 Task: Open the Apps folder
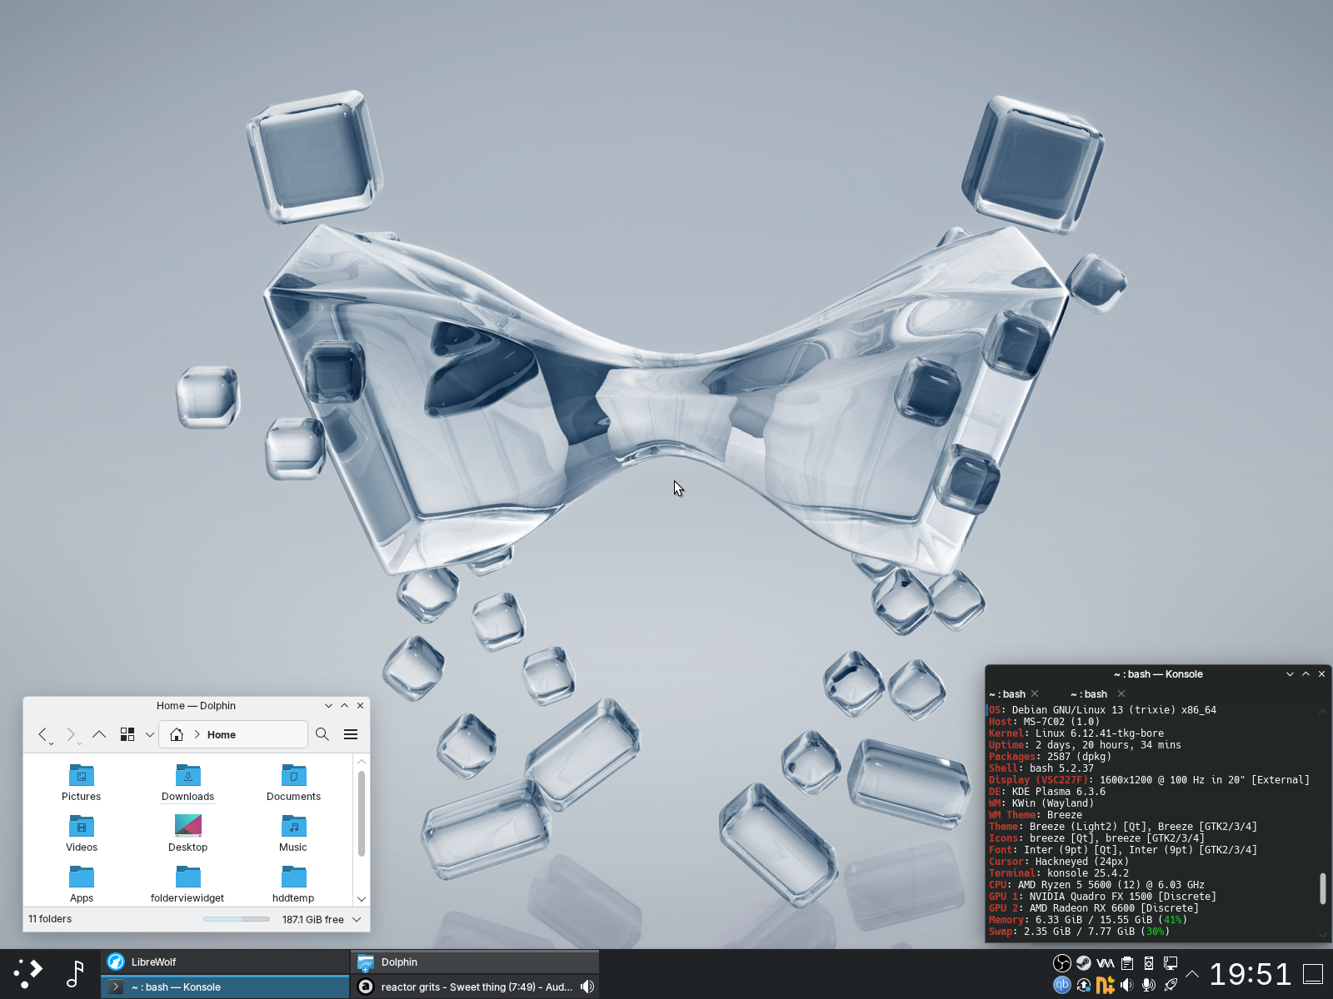click(x=82, y=884)
